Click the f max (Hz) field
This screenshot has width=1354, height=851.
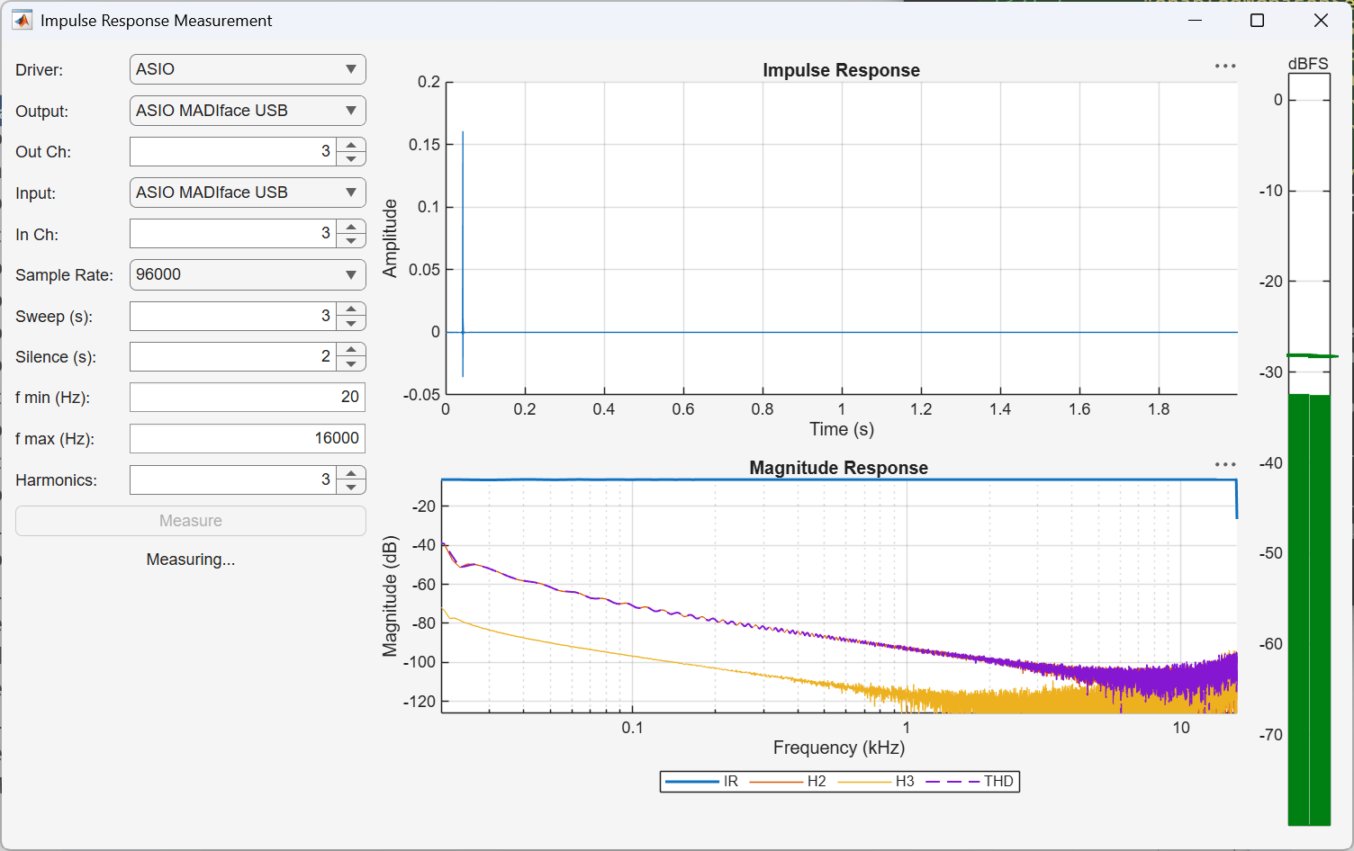[x=248, y=438]
